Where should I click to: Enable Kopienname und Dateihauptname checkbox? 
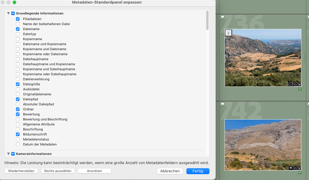[18, 69]
